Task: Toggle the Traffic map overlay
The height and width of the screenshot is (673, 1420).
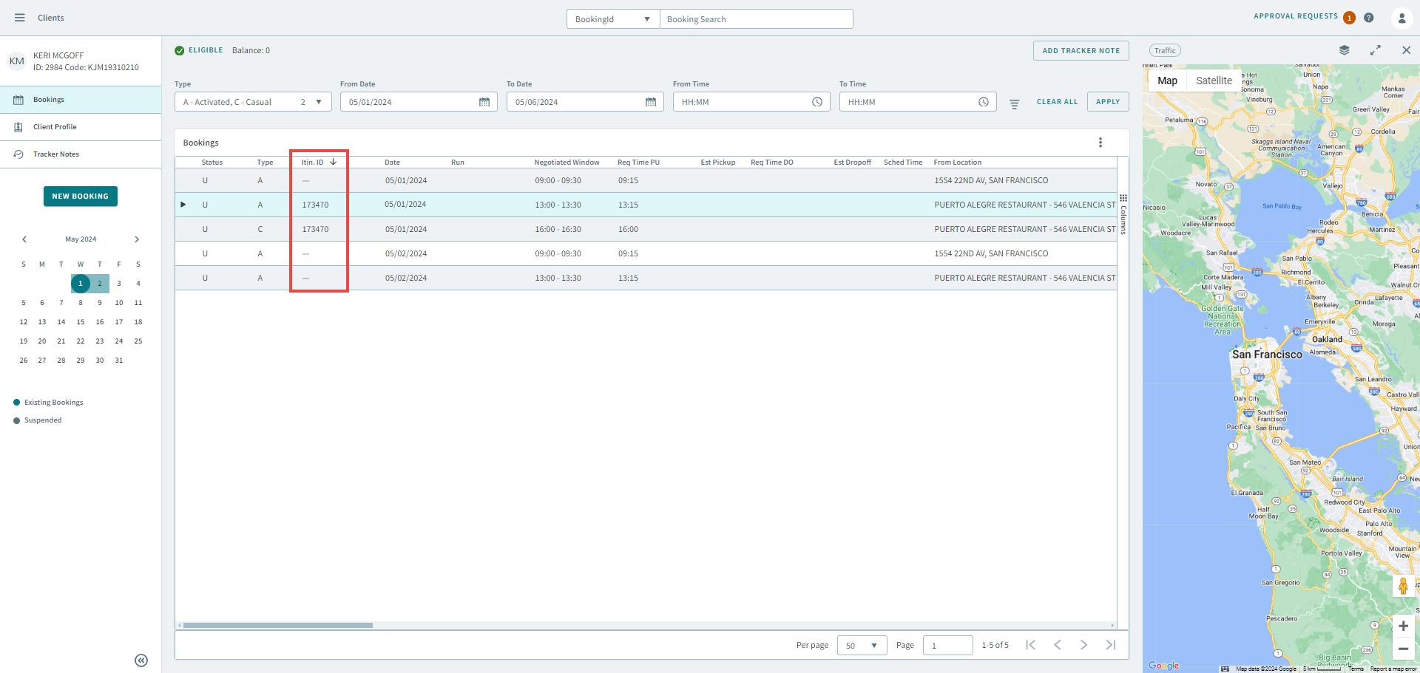Action: [1165, 51]
